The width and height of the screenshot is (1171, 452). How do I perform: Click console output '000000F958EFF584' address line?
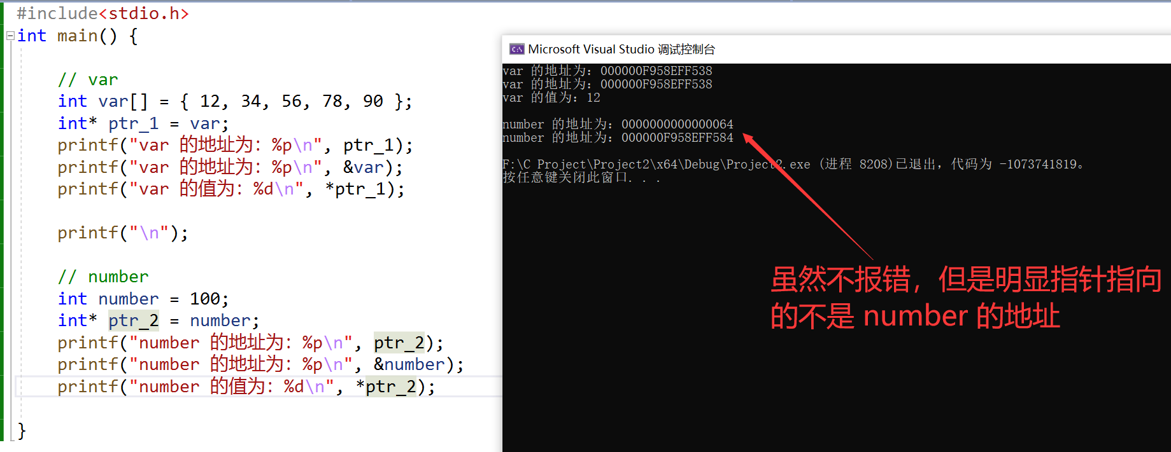tap(618, 137)
